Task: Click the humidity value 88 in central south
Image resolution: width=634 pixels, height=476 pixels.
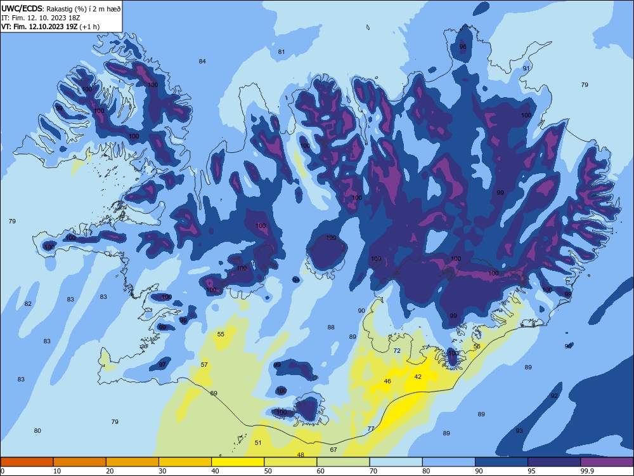Action: point(331,327)
